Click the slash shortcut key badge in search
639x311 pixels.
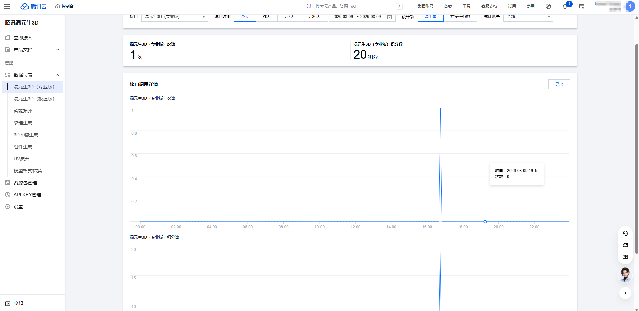tap(399, 6)
